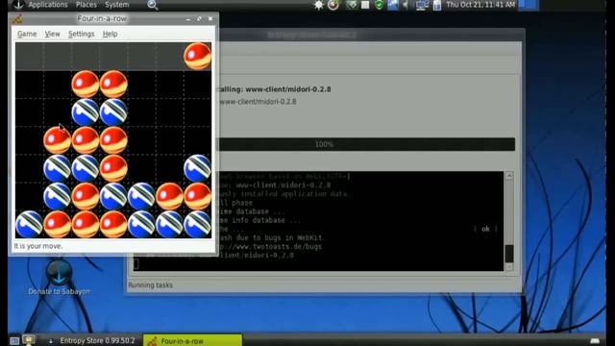The image size is (615, 346).
Task: Click the blue panel applet right of the clock
Action: pyautogui.click(x=528, y=5)
